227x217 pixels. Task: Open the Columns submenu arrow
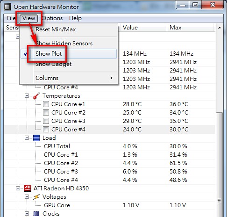(111, 78)
